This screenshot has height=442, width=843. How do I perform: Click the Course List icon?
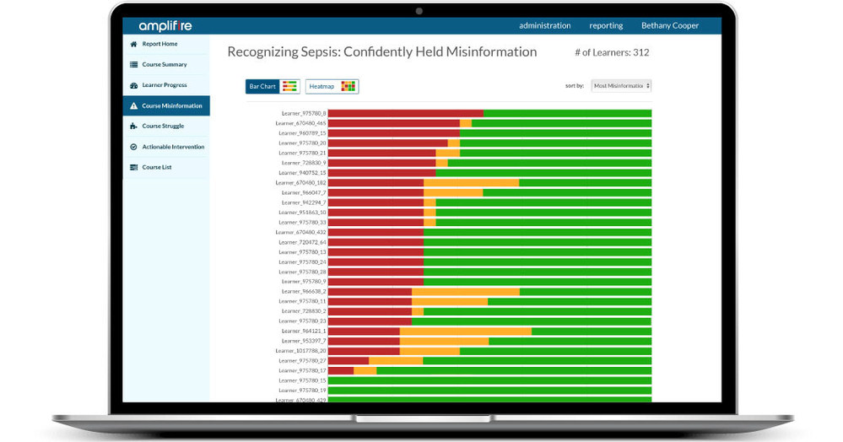[133, 167]
